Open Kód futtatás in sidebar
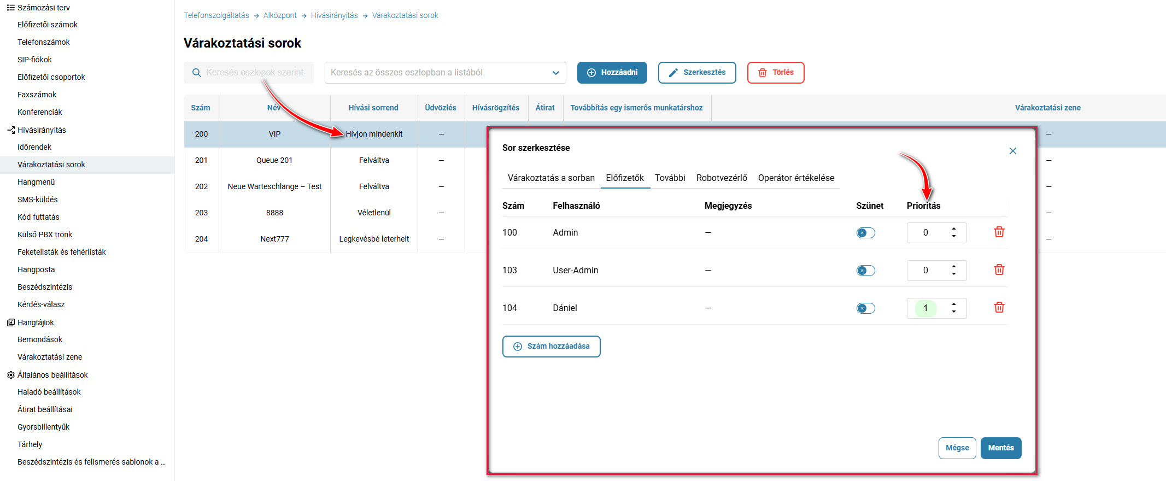1166x481 pixels. click(x=38, y=217)
